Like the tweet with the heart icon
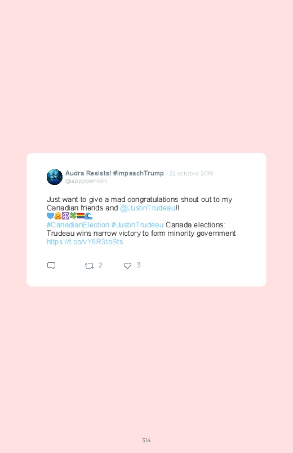This screenshot has height=453, width=293. tap(127, 266)
